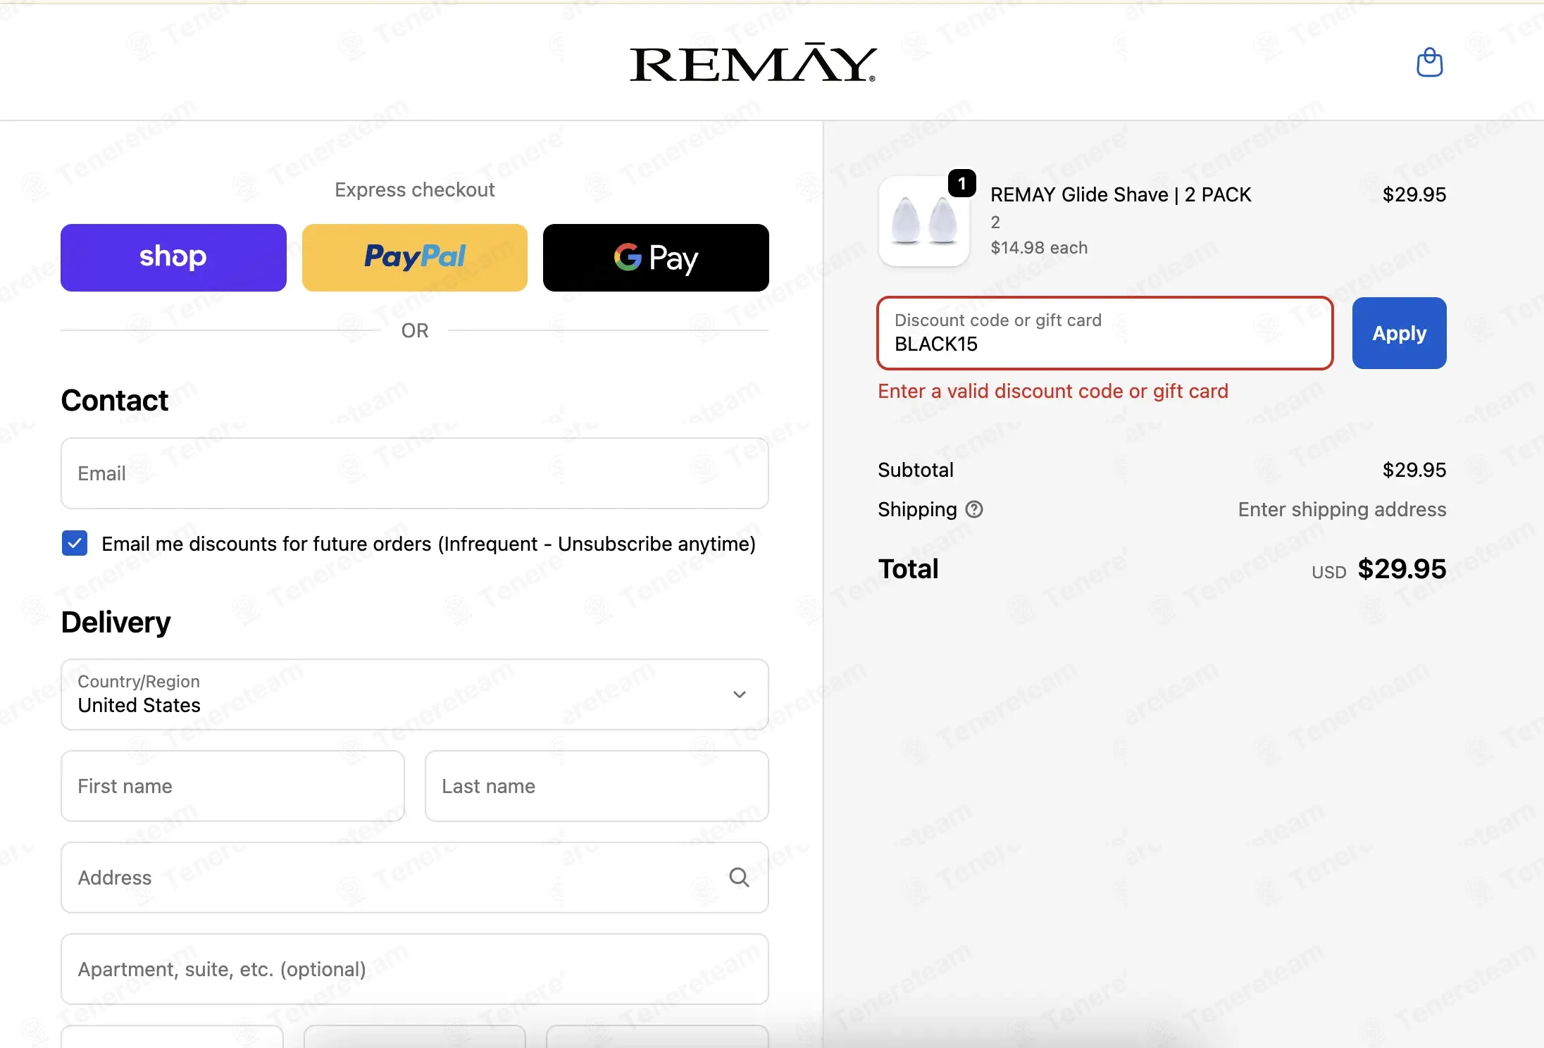The height and width of the screenshot is (1048, 1544).
Task: Uncheck email me discounts checkbox
Action: pyautogui.click(x=75, y=543)
